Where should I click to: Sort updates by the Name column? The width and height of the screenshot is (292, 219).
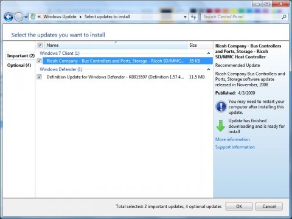[116, 45]
